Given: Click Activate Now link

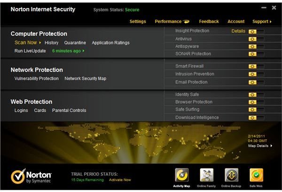Looking at the screenshot, I should (x=120, y=180).
